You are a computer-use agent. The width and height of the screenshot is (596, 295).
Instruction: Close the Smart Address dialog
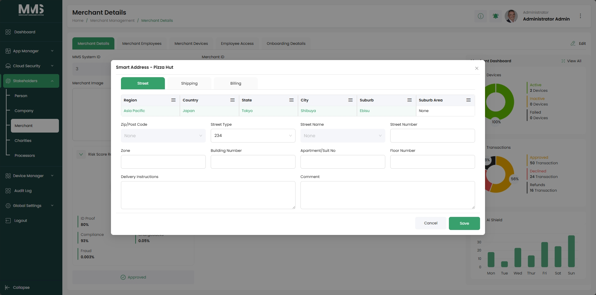point(477,68)
